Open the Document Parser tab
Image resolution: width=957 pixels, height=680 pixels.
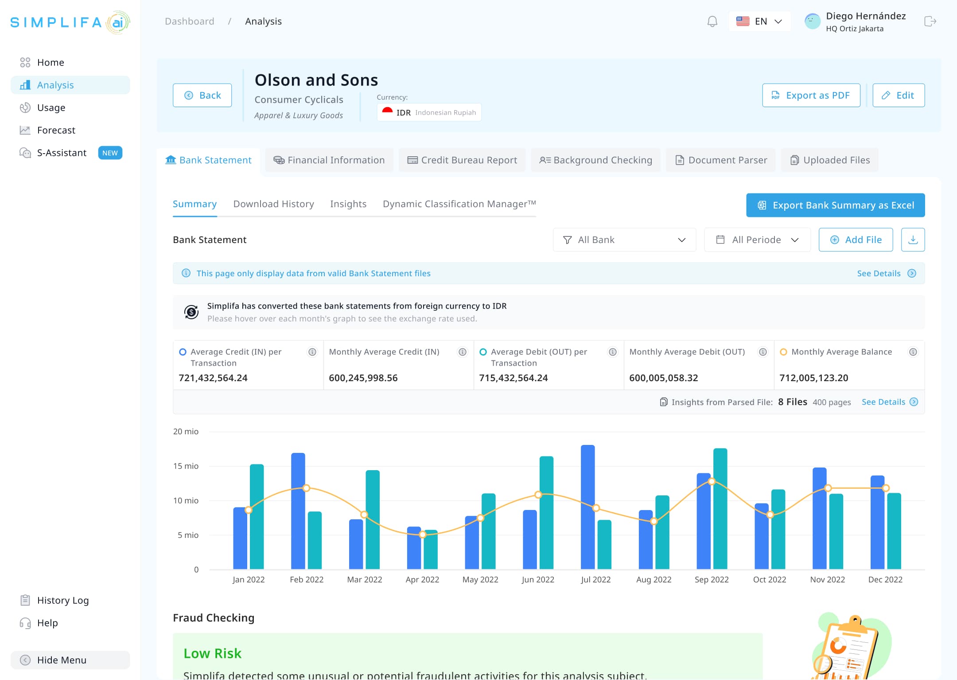721,160
